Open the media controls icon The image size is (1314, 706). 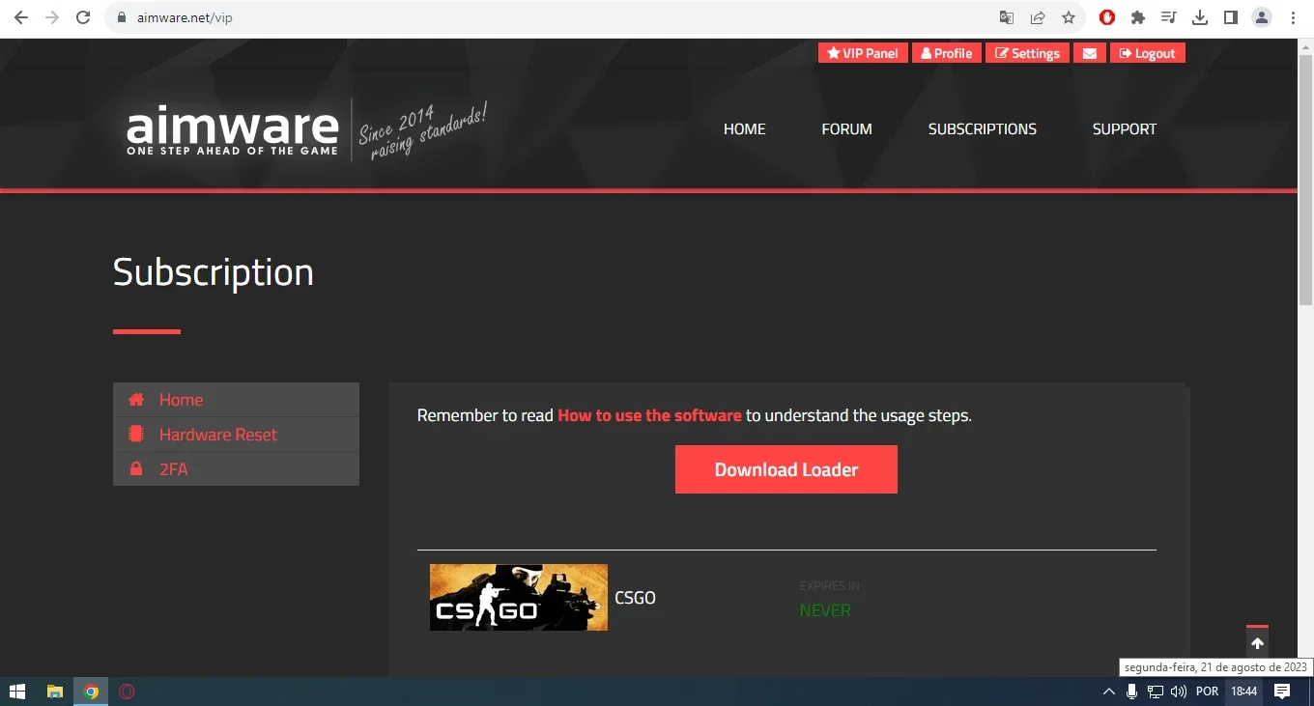click(x=1169, y=17)
